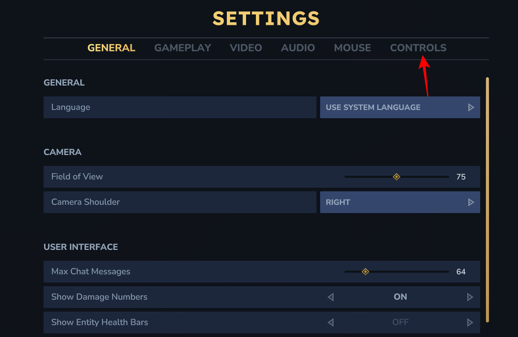Open the Mouse settings tab

point(352,48)
